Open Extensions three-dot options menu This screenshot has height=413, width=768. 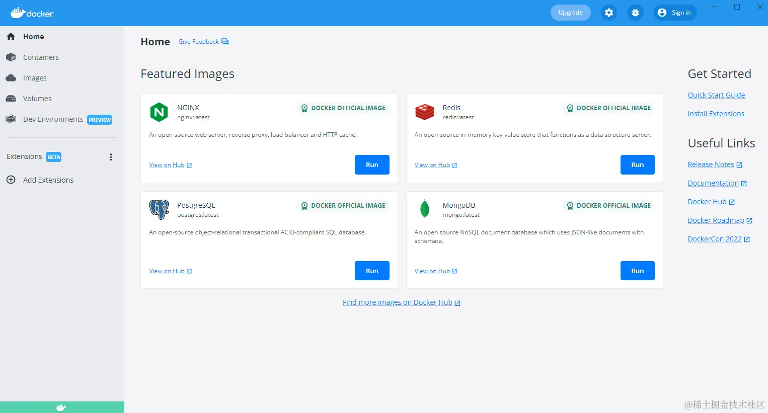pos(111,157)
